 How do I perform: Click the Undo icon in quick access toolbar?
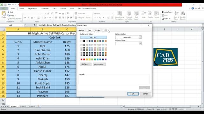(x=9, y=5)
